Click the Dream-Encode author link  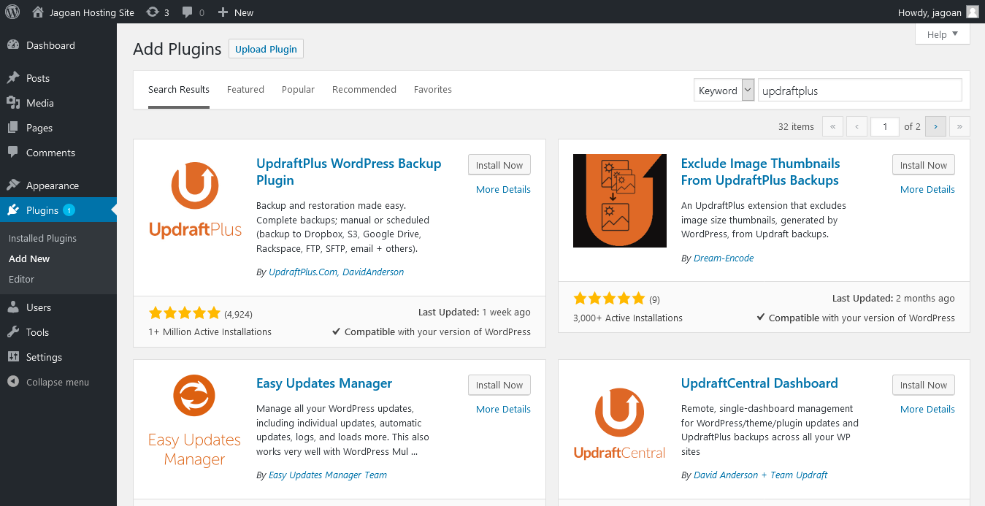[723, 258]
